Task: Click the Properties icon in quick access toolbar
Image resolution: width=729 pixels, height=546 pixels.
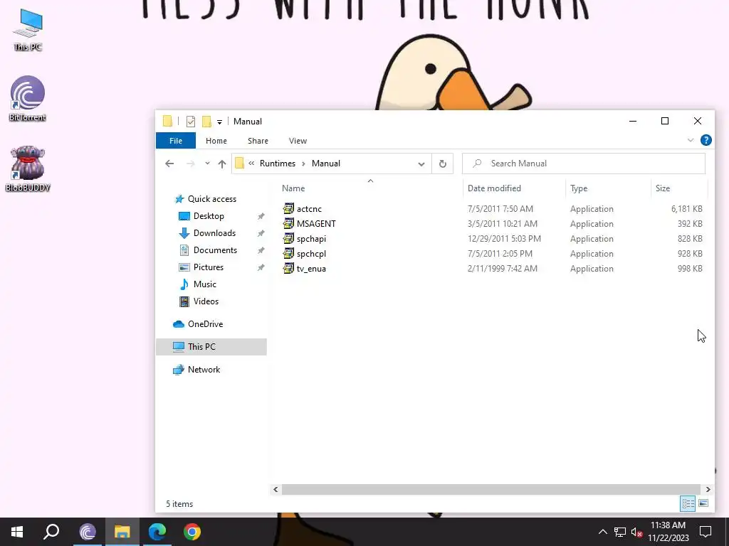Action: point(191,122)
